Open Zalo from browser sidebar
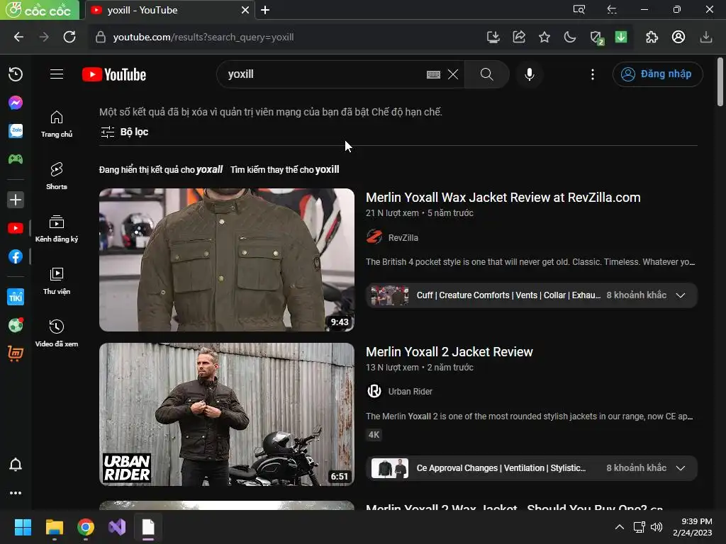726x544 pixels. (16, 131)
